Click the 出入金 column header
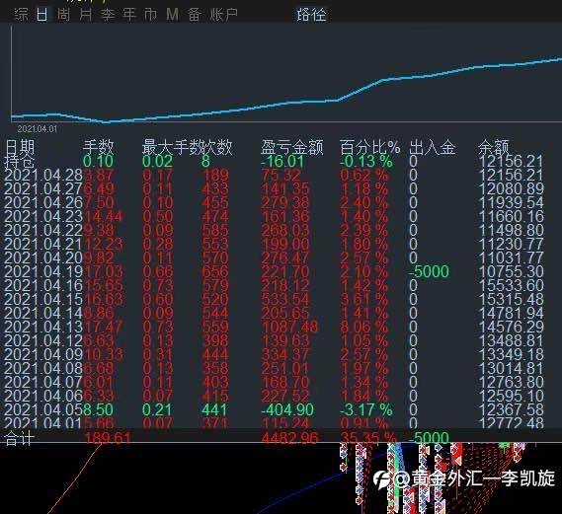 (433, 147)
